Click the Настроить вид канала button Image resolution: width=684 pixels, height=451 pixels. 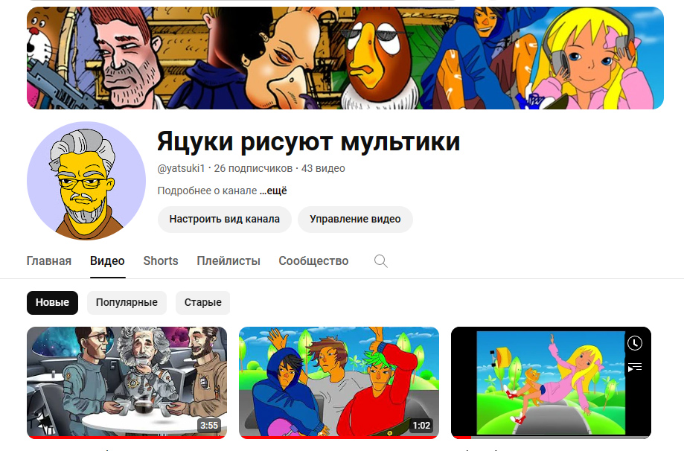click(224, 220)
